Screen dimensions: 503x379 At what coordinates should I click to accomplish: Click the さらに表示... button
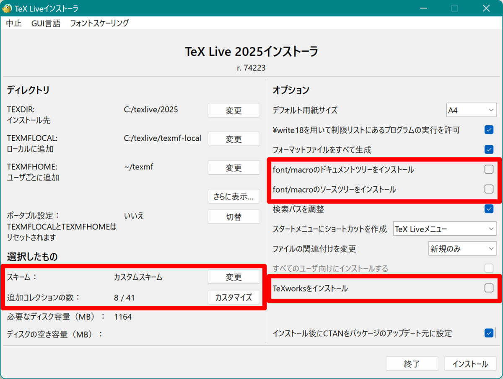234,196
